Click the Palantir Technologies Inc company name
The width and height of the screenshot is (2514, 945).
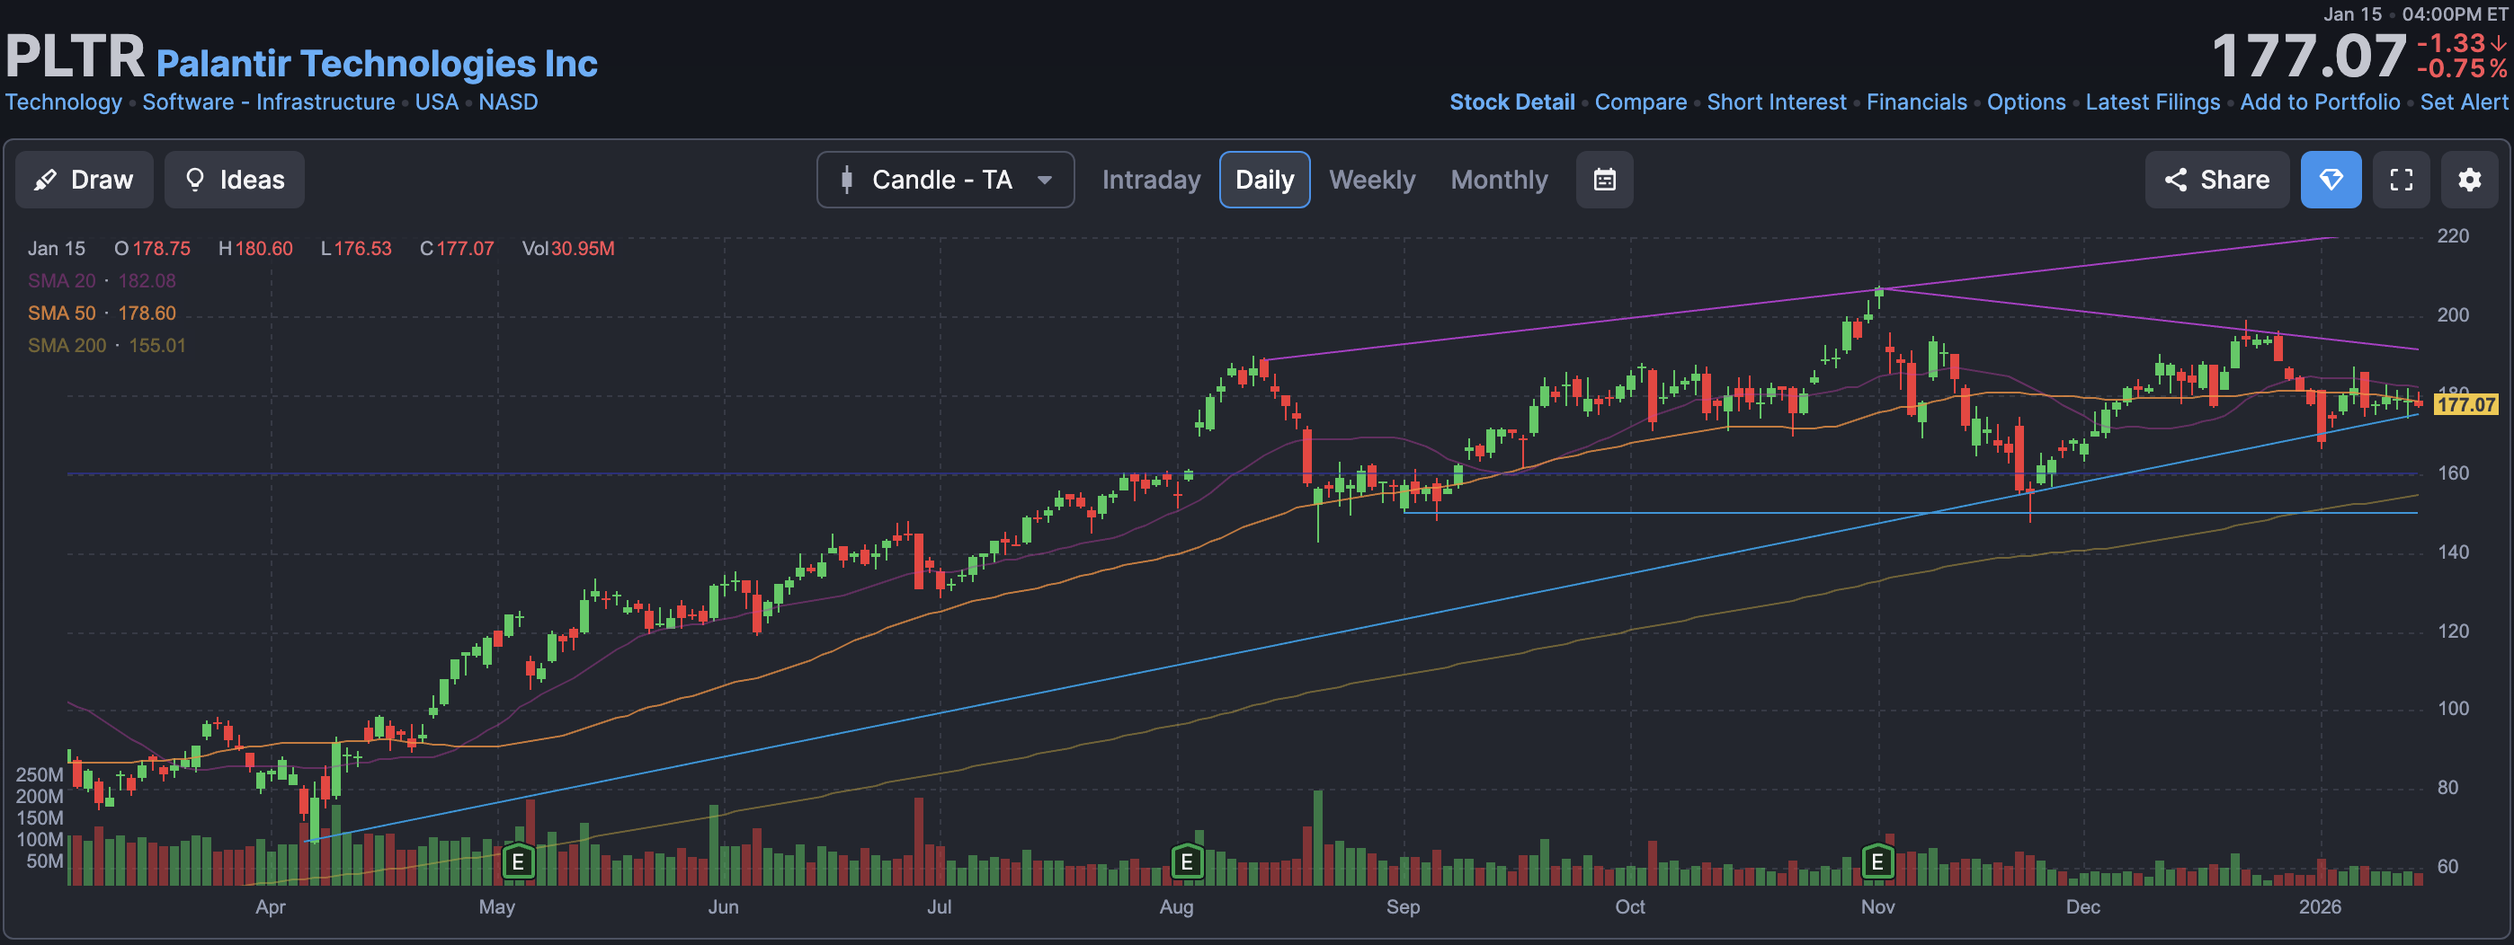pos(377,64)
